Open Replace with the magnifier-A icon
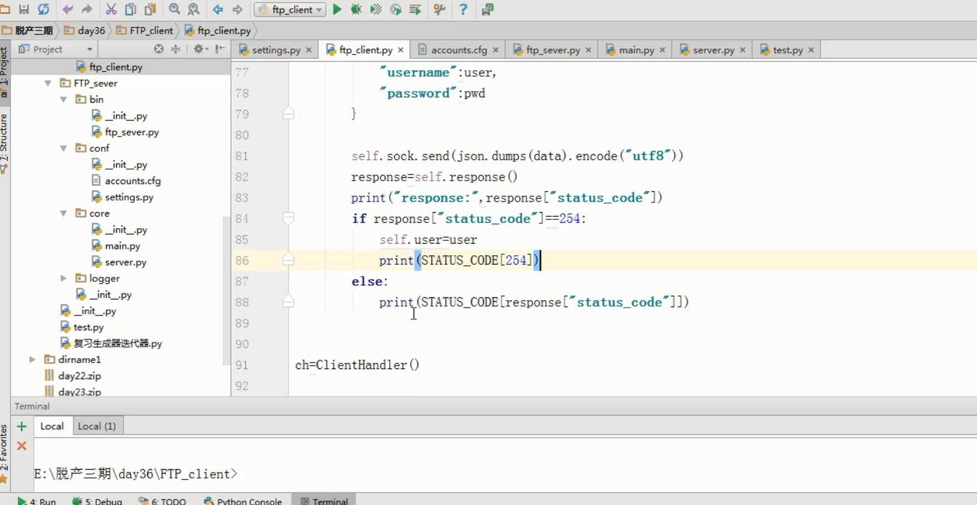This screenshot has width=977, height=505. [x=194, y=9]
